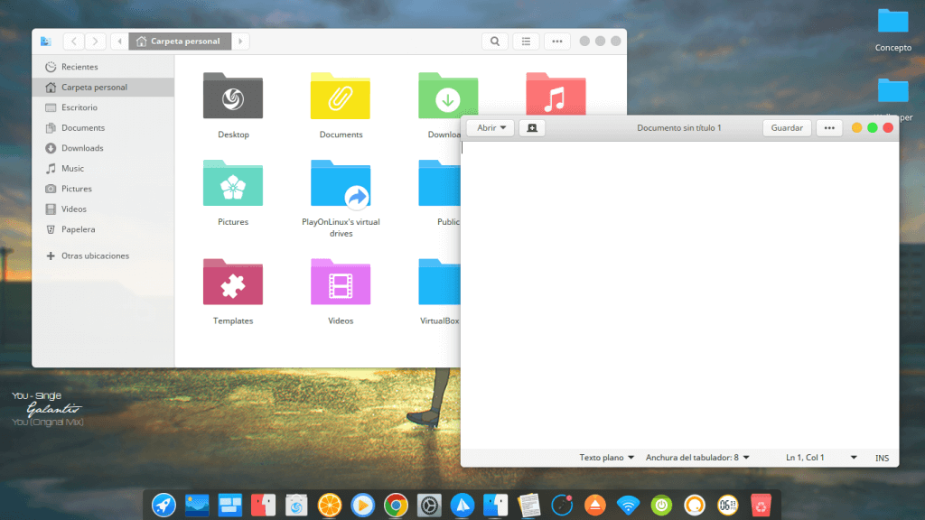The width and height of the screenshot is (925, 520).
Task: Open the red Music folder icon
Action: (x=556, y=93)
